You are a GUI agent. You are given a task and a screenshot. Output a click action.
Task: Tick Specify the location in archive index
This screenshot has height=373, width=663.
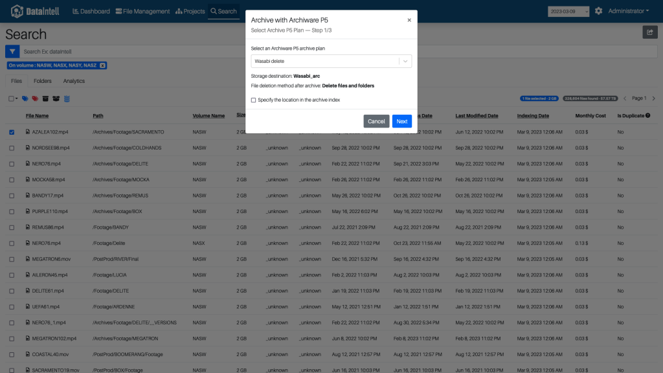coord(253,100)
